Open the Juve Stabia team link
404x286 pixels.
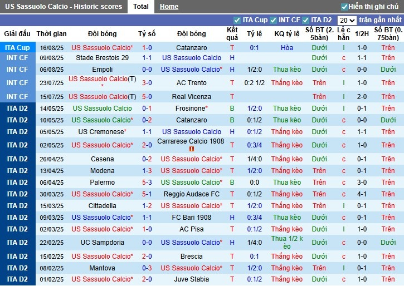click(192, 279)
